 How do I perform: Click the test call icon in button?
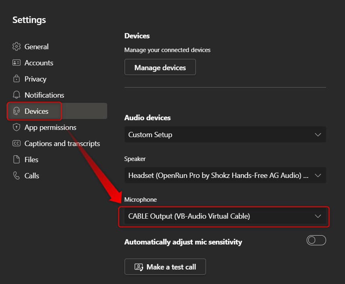[x=139, y=267]
